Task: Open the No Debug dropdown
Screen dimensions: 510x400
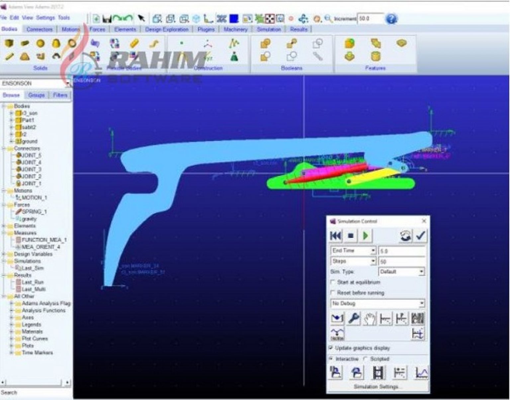Action: click(x=421, y=303)
